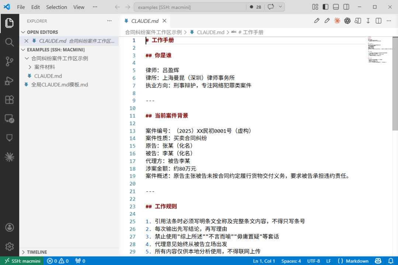Open the Accounts menu icon
Image resolution: width=398 pixels, height=265 pixels.
(x=9, y=227)
